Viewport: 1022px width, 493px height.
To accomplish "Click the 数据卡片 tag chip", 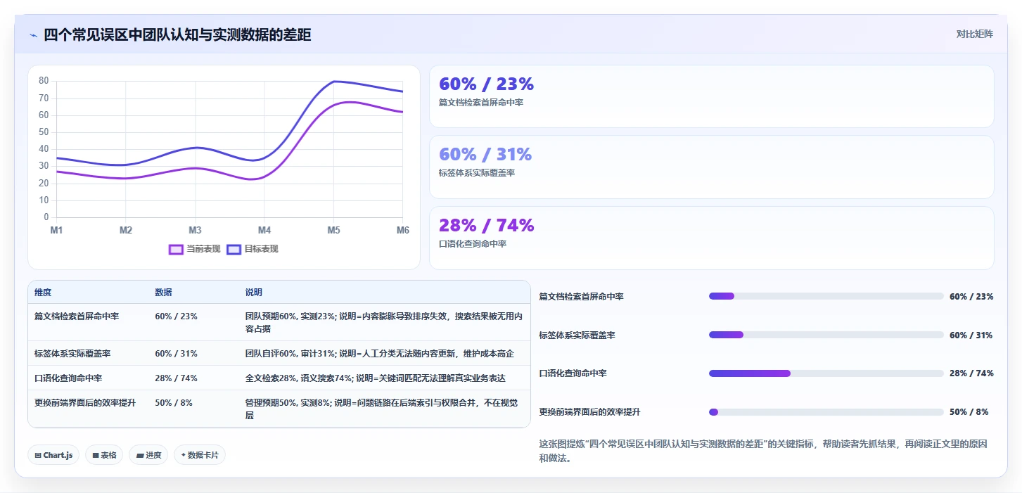I will pos(200,455).
